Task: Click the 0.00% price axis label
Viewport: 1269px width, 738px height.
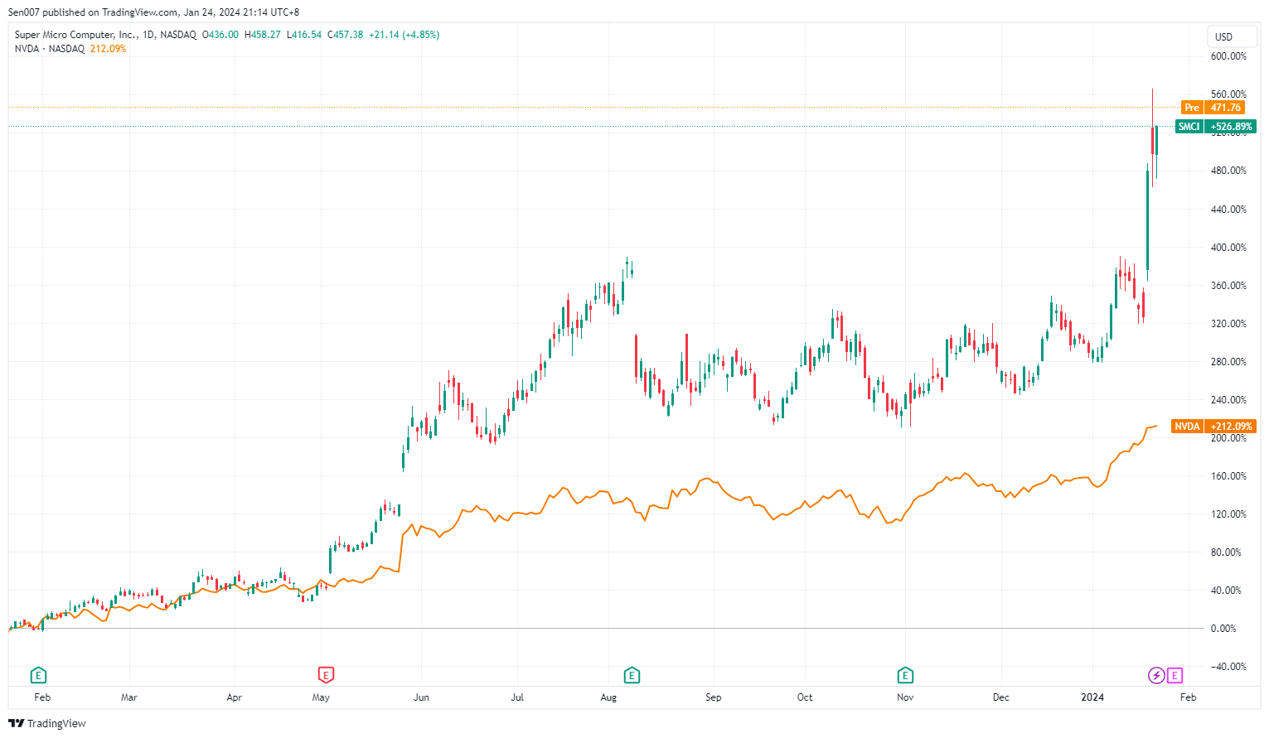Action: (1224, 629)
